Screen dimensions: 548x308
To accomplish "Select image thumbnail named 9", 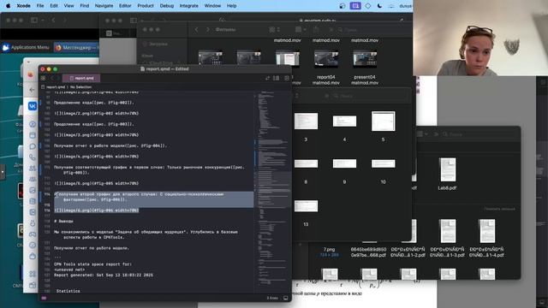I will click(x=344, y=171).
